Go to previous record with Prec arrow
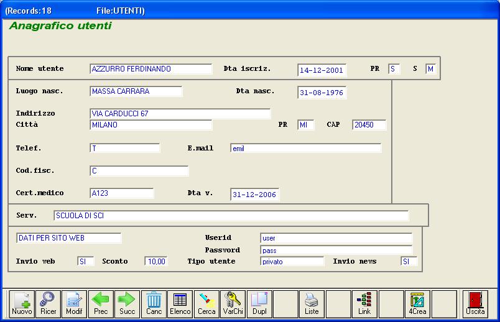500x322 pixels. 101,304
